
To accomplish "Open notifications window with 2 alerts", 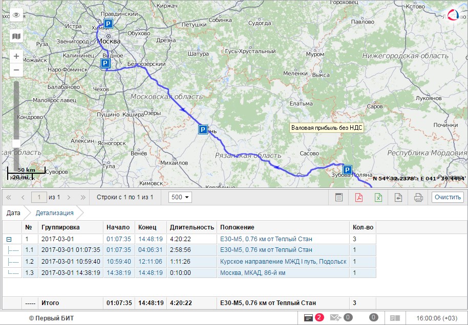I will [x=313, y=317].
